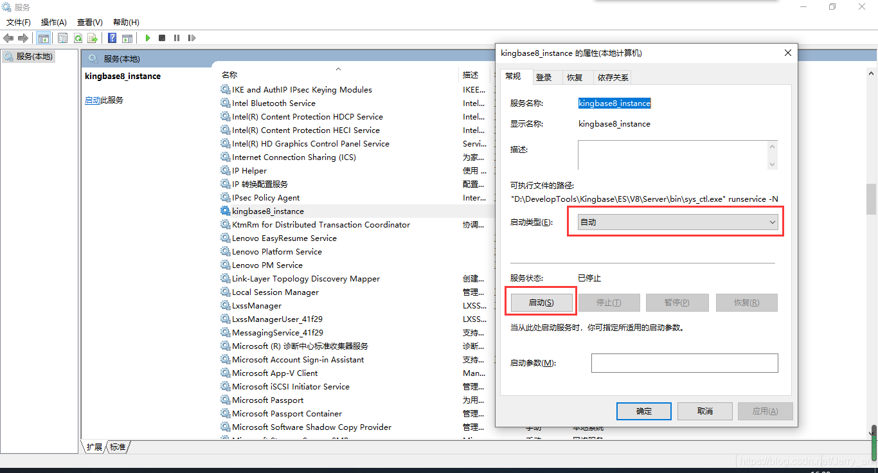
Task: Stop service with square stop icon
Action: click(162, 38)
